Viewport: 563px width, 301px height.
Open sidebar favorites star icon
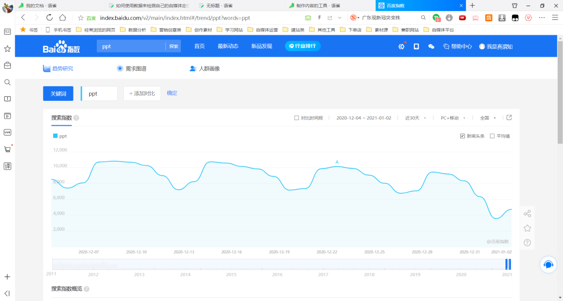coord(7,49)
